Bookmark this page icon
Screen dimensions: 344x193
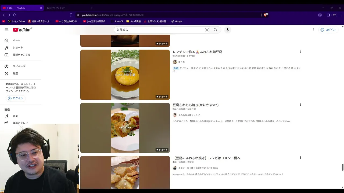point(71,15)
